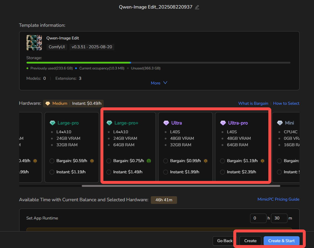Viewport: 314px width, 248px height.
Task: Select Ultra Instant $1.99/h option
Action: click(x=166, y=172)
